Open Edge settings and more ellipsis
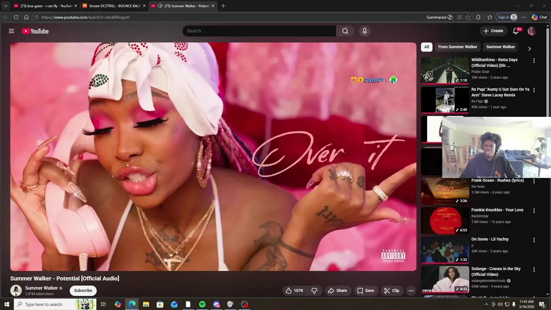Viewport: 551px width, 310px height. coord(523,17)
